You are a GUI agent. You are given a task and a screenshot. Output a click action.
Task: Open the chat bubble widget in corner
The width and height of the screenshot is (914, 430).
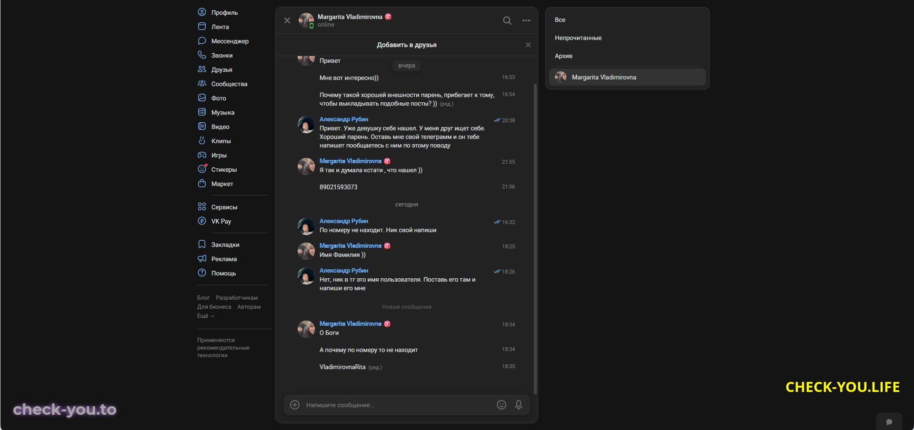pos(889,422)
